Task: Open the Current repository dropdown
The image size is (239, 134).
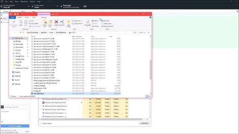Action: click(15, 6)
